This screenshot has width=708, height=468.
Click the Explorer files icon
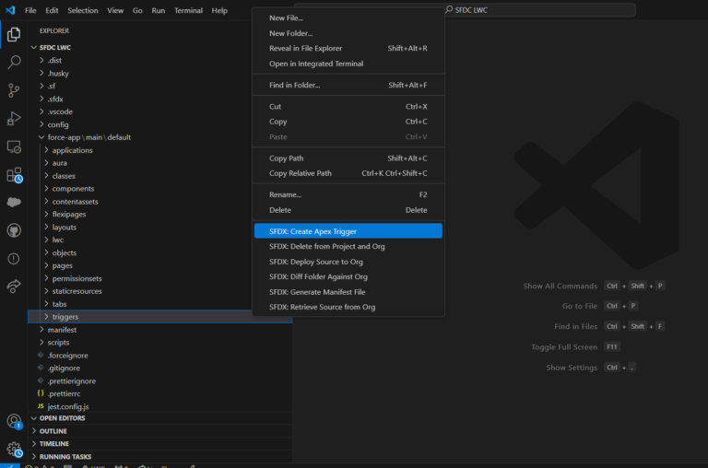pos(14,34)
